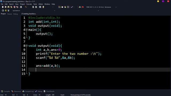Run the program with the Run icon
The height and width of the screenshot is (96, 171).
[62, 7]
